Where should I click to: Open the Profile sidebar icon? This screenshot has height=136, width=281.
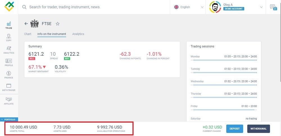pyautogui.click(x=9, y=62)
